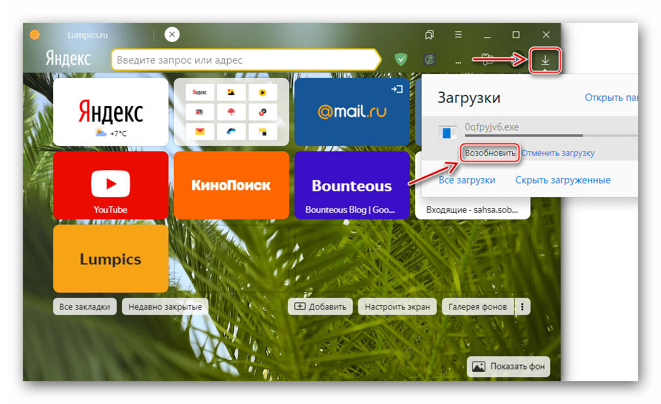Open the YouTube tile

[111, 185]
